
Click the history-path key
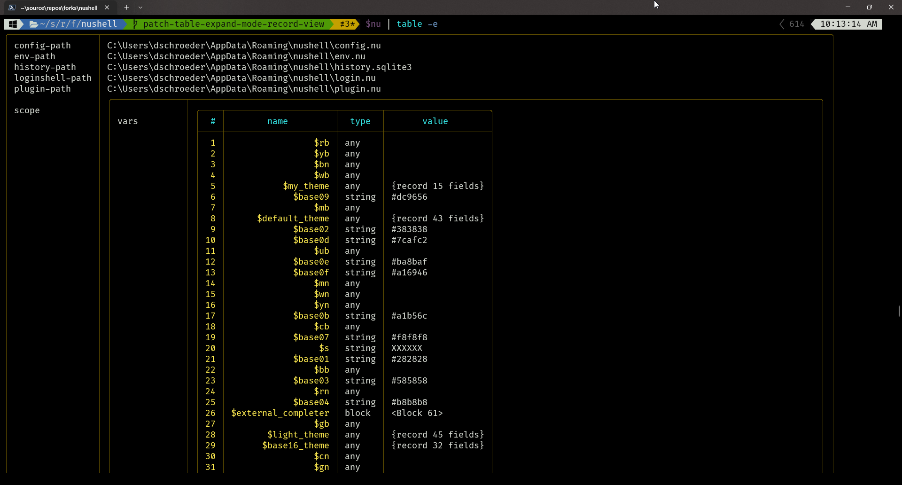click(x=45, y=67)
